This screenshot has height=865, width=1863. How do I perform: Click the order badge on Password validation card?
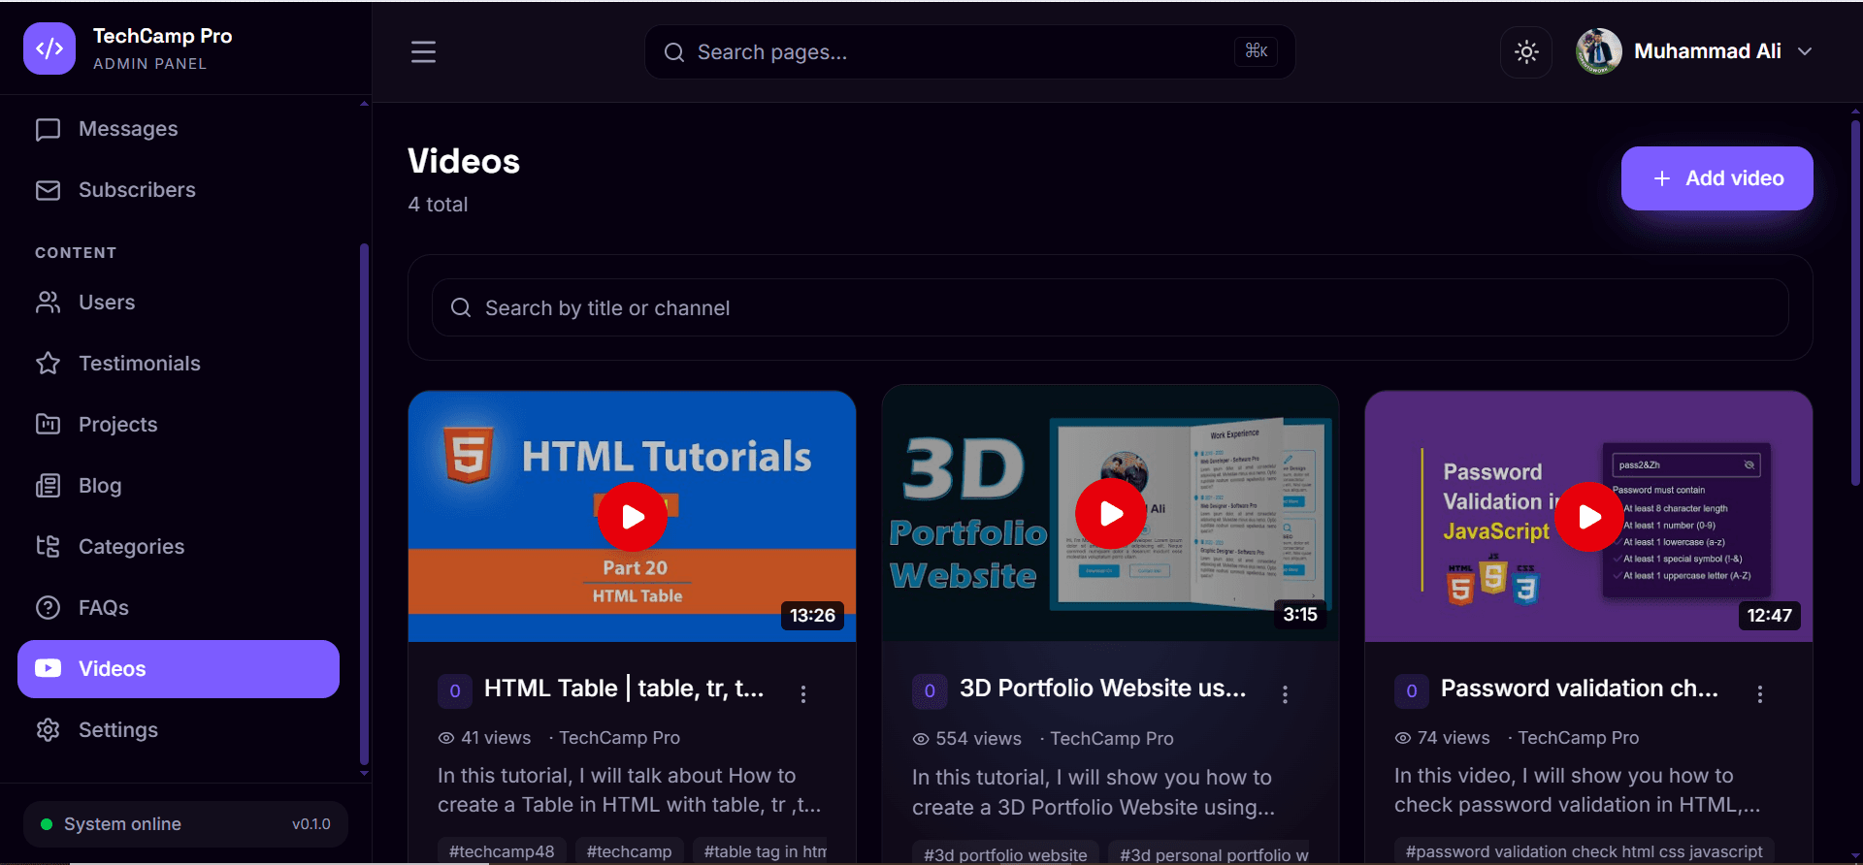tap(1412, 691)
